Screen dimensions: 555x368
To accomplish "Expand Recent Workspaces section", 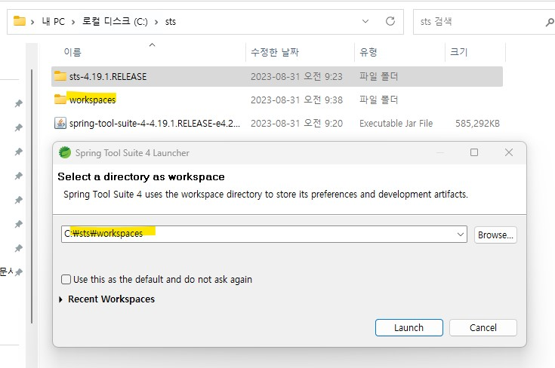I will point(60,299).
